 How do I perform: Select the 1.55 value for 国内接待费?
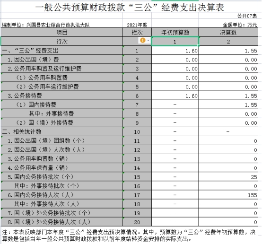(228, 105)
